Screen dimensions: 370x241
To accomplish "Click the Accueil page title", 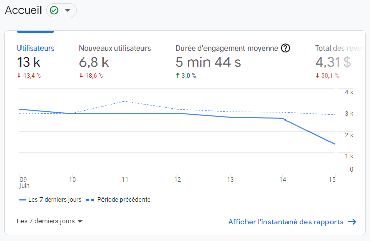I will 23,10.
